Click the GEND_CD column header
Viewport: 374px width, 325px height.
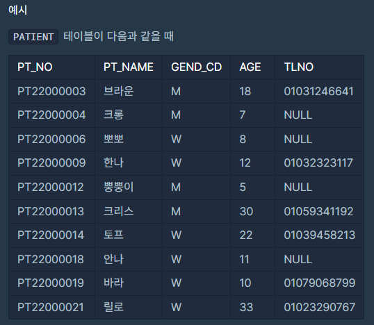pyautogui.click(x=196, y=67)
